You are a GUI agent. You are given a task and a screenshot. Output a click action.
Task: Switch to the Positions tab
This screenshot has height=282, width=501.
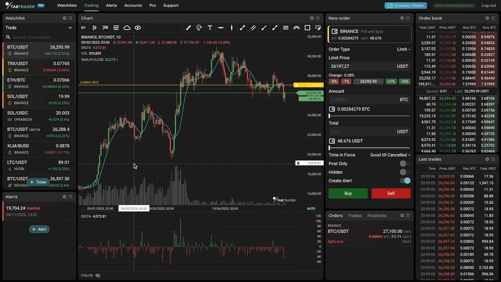[377, 215]
